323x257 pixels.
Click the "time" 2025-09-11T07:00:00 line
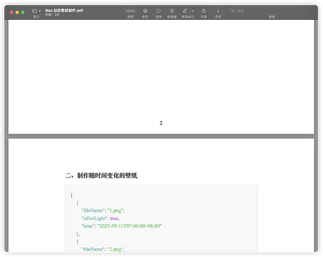pyautogui.click(x=121, y=226)
